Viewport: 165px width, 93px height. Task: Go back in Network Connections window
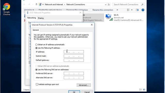[24, 4]
